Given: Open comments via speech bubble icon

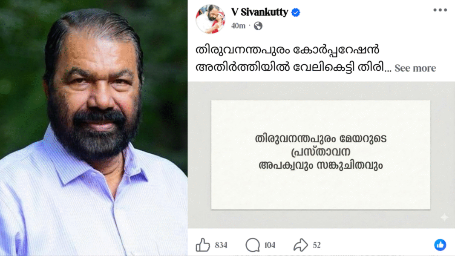Looking at the screenshot, I should [253, 245].
